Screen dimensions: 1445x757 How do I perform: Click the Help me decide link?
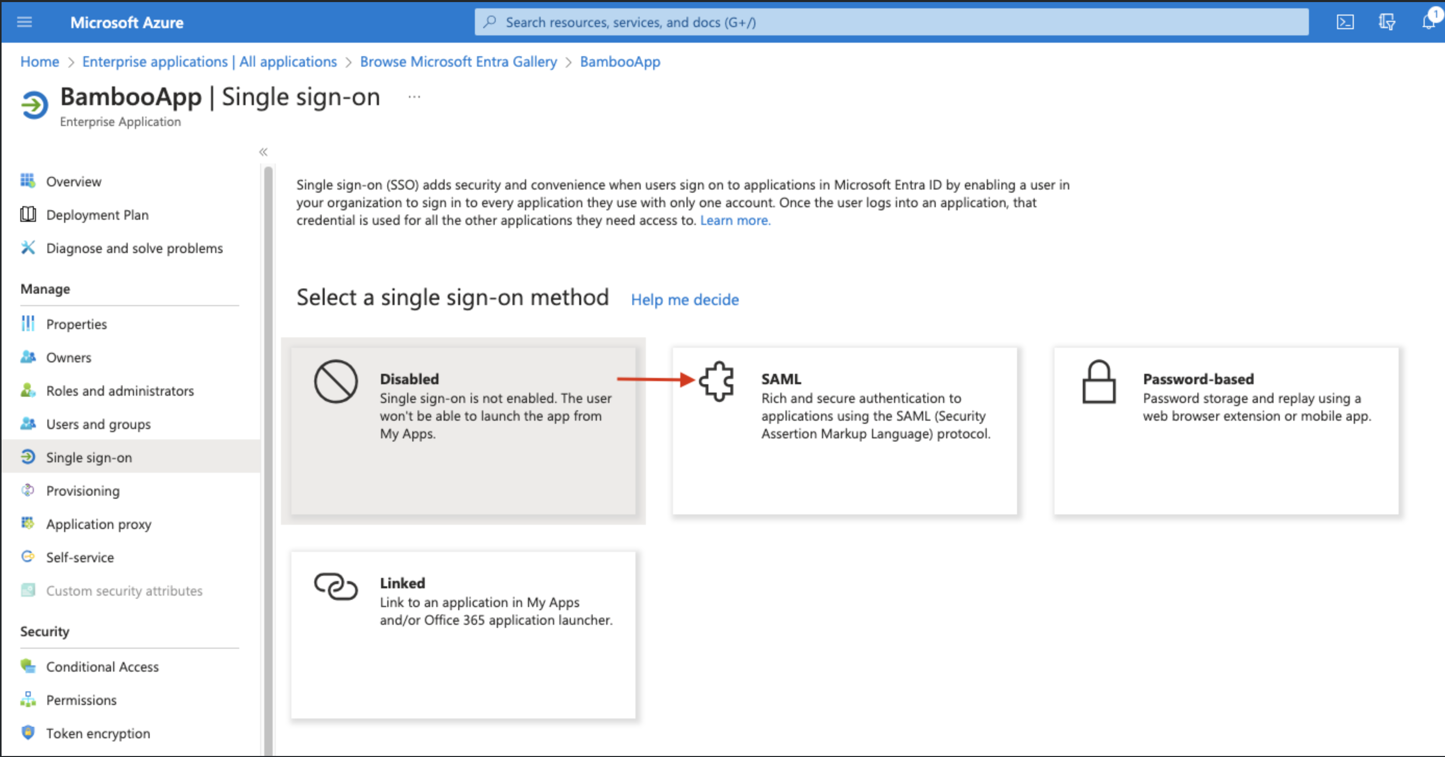(x=684, y=299)
